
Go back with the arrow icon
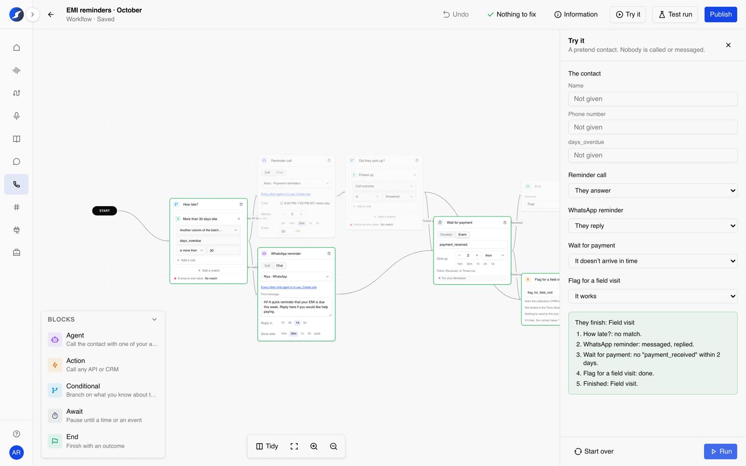[51, 14]
